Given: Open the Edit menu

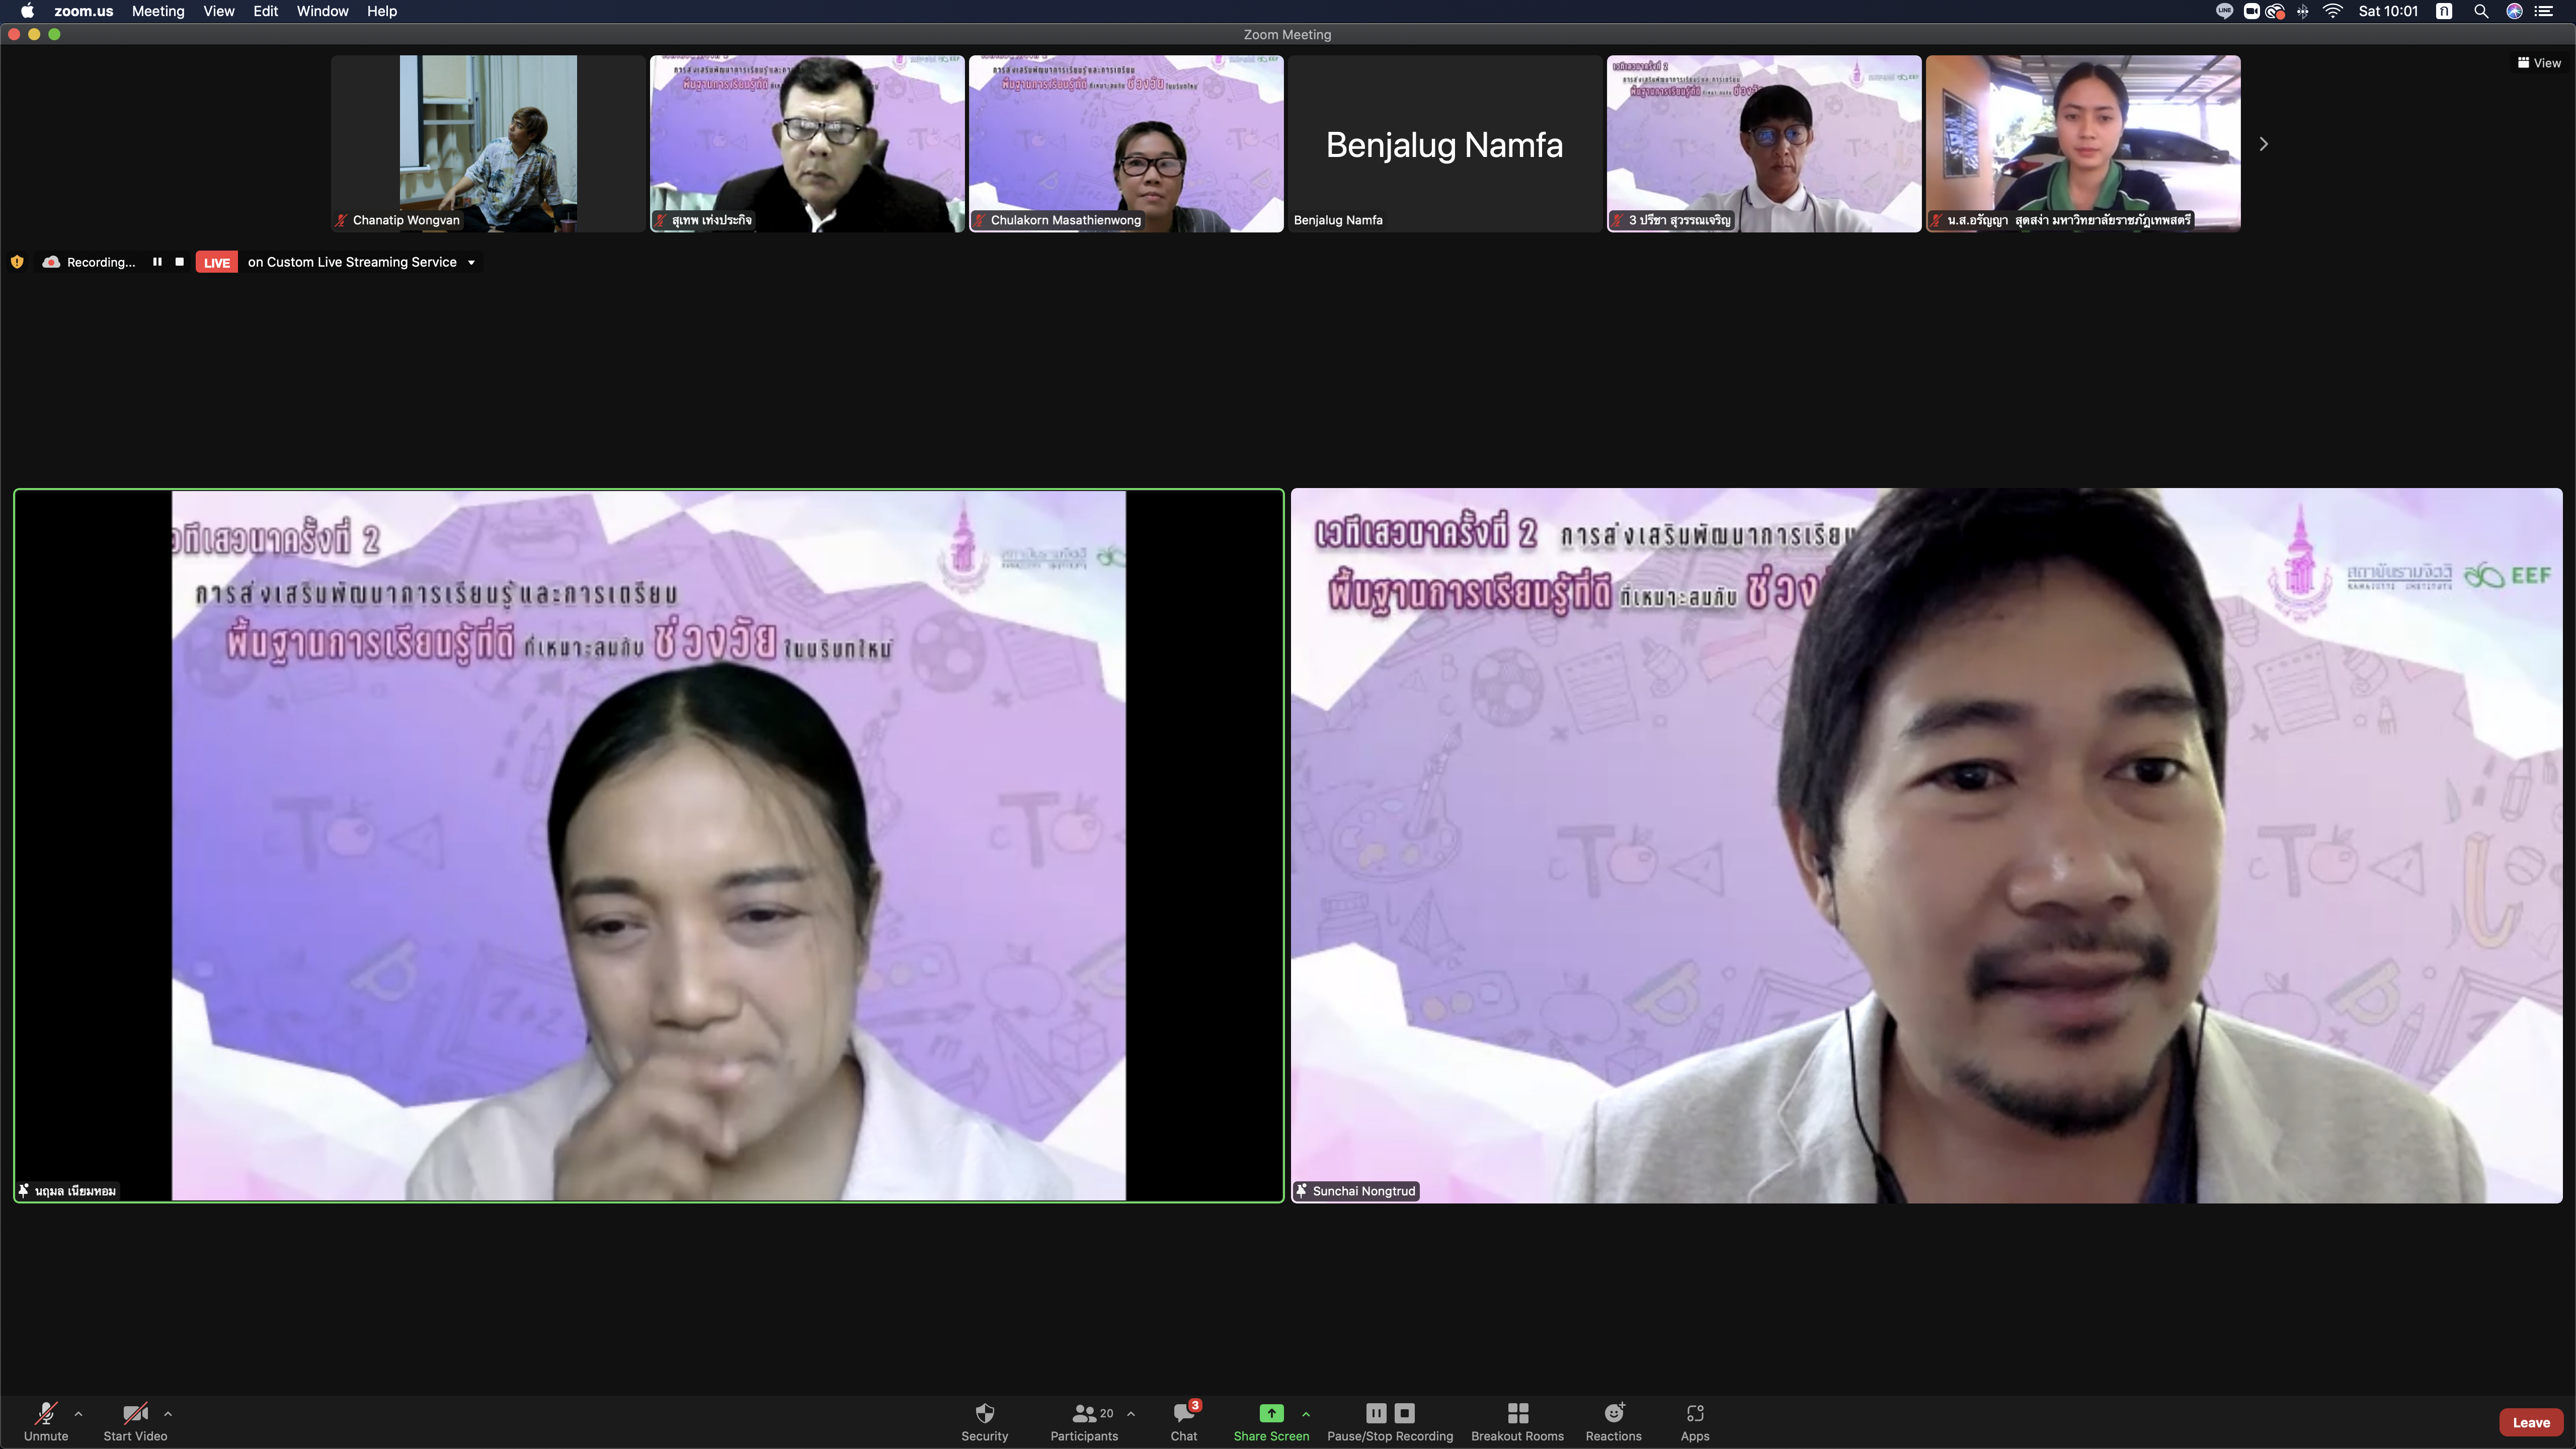Looking at the screenshot, I should pyautogui.click(x=265, y=11).
